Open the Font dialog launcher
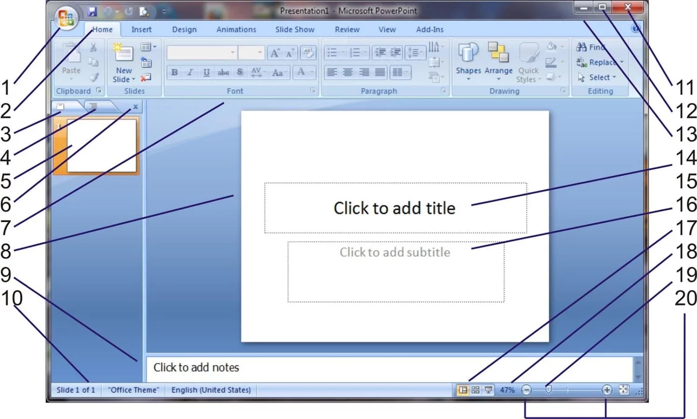 click(313, 90)
